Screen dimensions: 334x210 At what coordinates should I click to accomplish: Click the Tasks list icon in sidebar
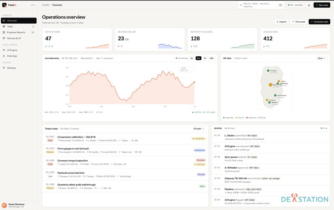(4, 27)
